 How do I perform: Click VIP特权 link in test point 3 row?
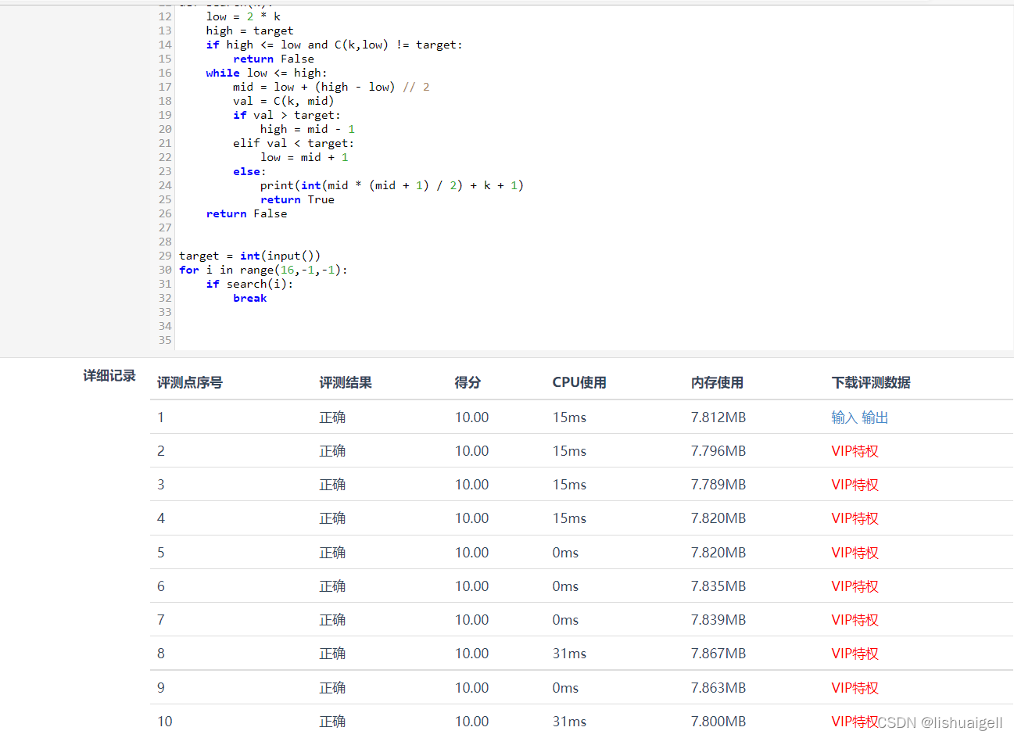coord(855,485)
